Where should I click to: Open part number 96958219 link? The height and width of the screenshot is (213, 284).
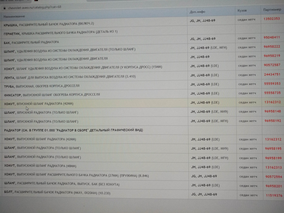tap(272, 56)
